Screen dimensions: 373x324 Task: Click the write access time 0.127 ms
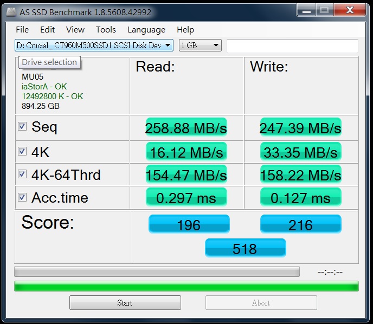[x=301, y=197]
